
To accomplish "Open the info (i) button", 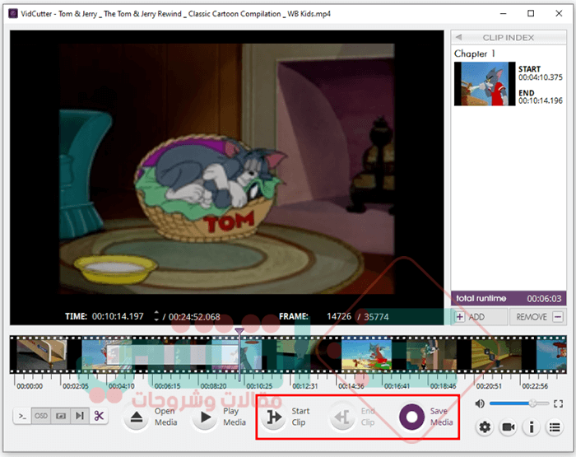I will 532,427.
